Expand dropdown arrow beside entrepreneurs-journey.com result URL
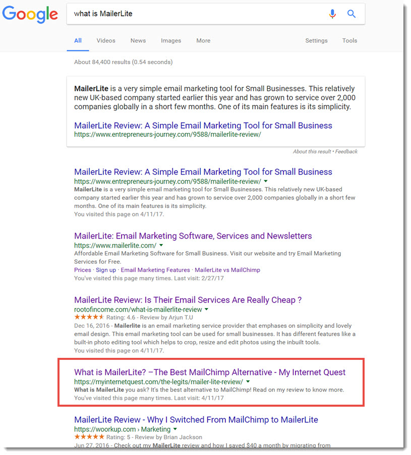411x455 pixels. click(x=266, y=181)
